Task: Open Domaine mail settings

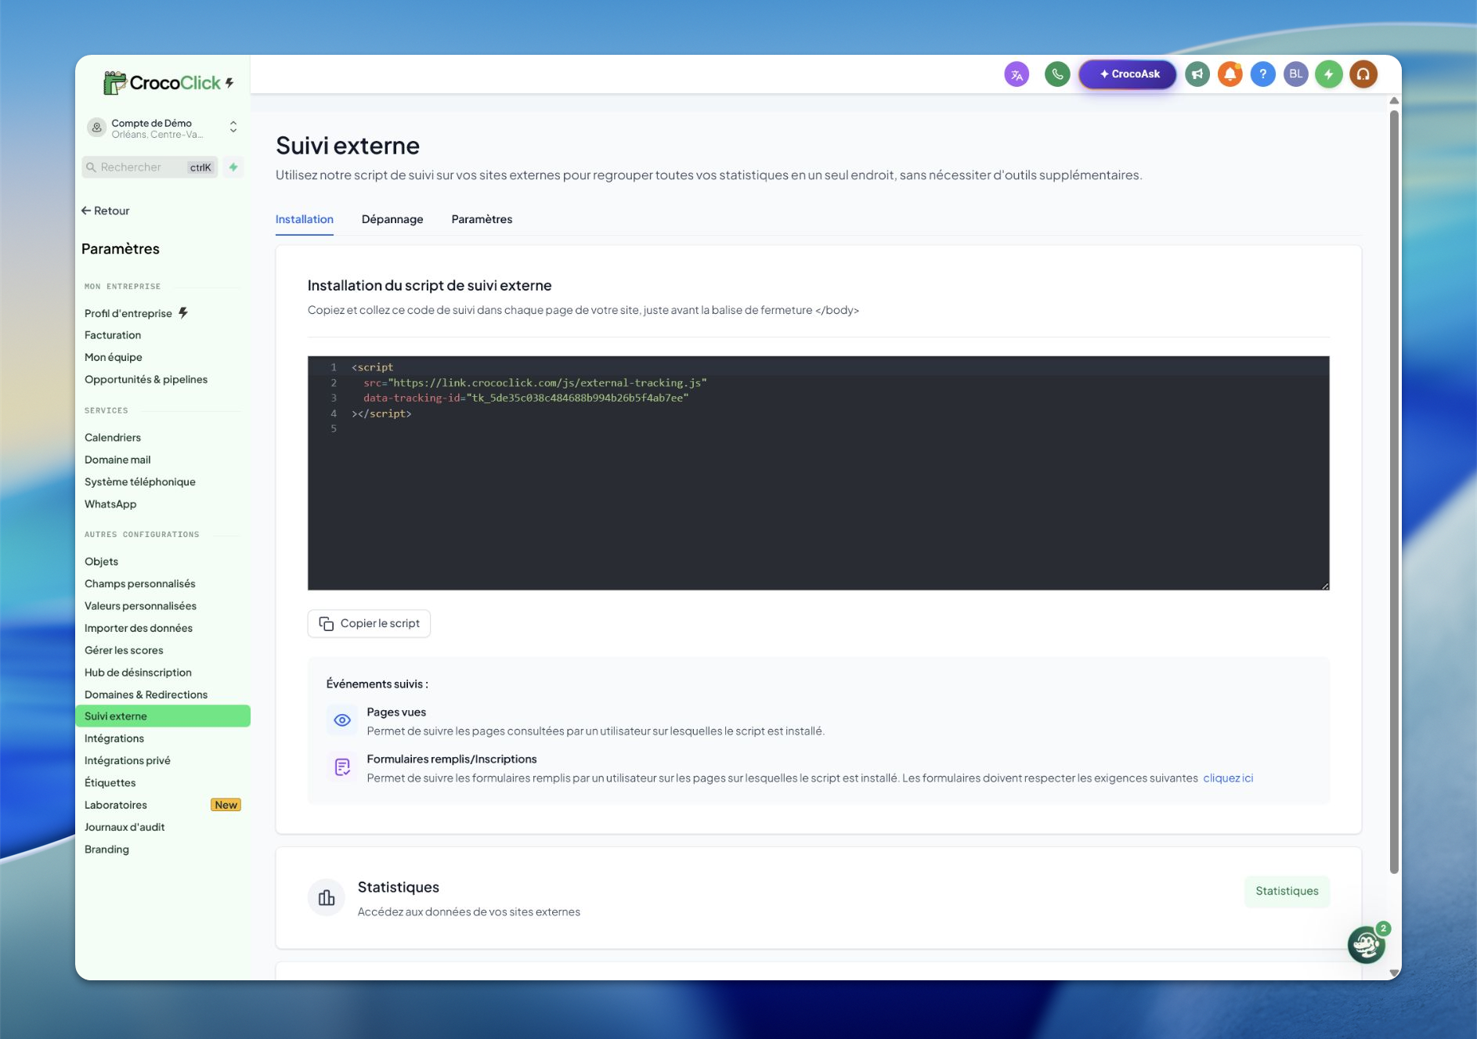Action: coord(117,460)
